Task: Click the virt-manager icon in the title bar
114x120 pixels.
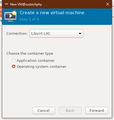Action: (6, 4)
